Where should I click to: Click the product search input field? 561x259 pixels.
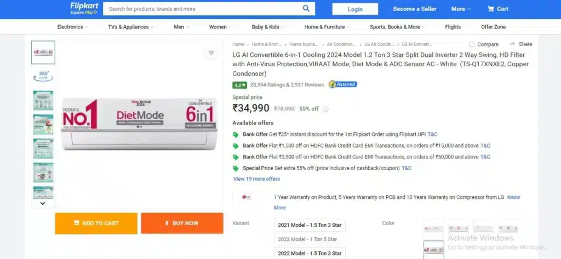[202, 9]
